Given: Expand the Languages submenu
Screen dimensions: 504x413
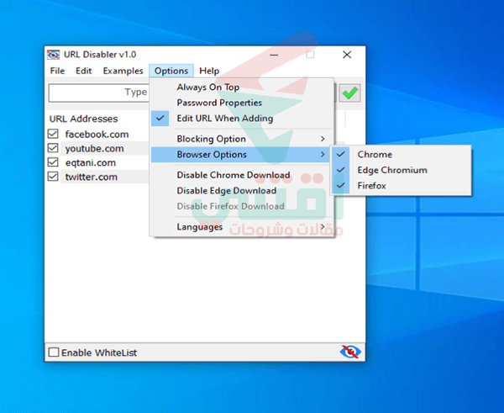Looking at the screenshot, I should pos(242,227).
